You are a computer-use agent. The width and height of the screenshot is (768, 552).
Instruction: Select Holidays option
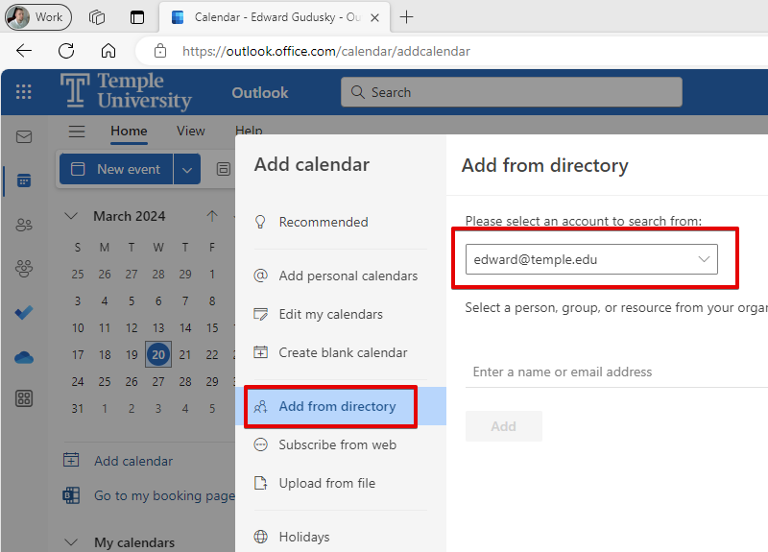[x=341, y=537]
